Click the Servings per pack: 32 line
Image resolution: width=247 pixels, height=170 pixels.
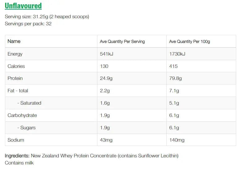pyautogui.click(x=28, y=24)
